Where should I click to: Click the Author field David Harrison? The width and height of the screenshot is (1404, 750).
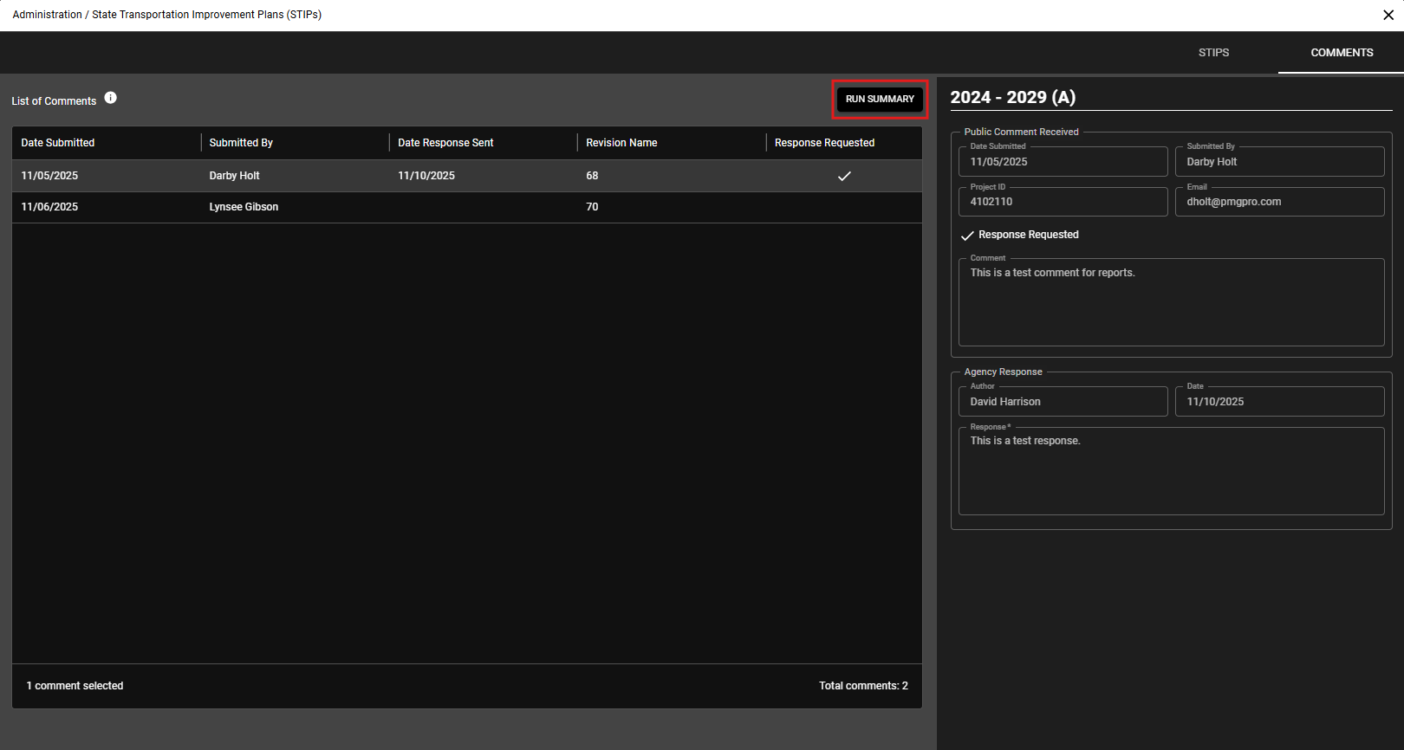1063,402
